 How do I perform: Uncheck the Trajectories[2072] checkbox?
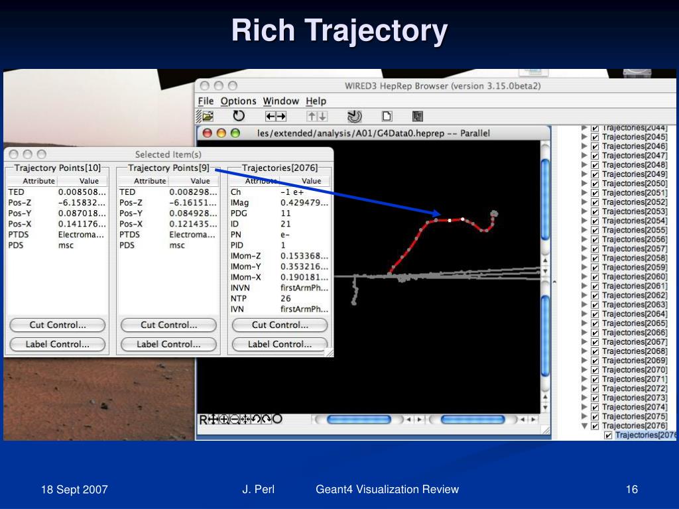(x=595, y=388)
